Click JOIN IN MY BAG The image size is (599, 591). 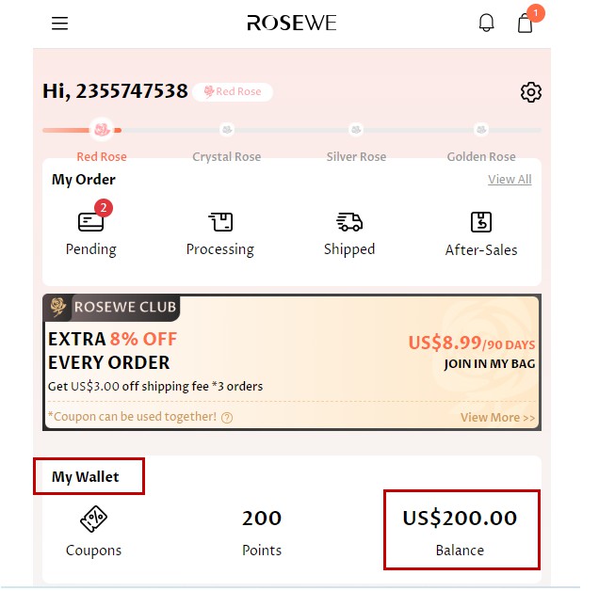click(490, 364)
